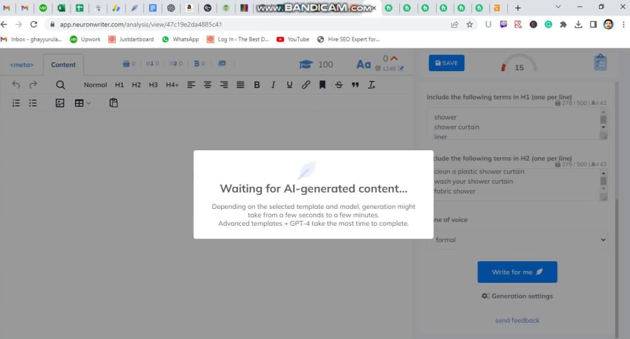The width and height of the screenshot is (630, 339).
Task: Open Generation settings
Action: click(517, 296)
